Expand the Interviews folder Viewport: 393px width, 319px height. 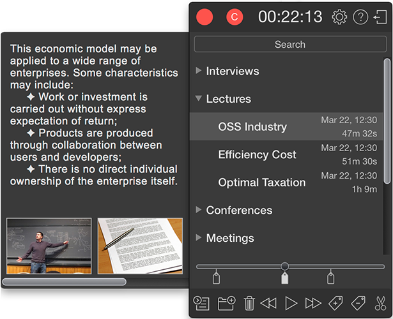point(199,71)
